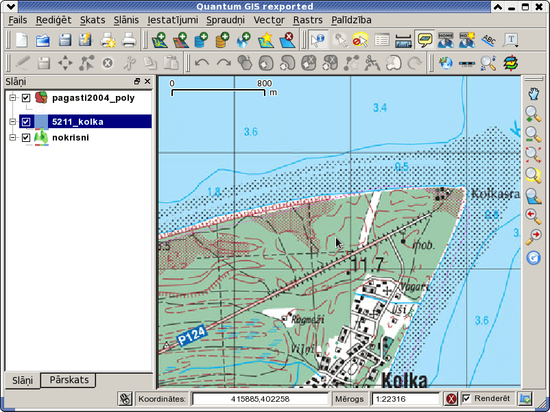Viewport: 550px width, 412px height.
Task: Toggle the Renderēt checkbox
Action: (x=466, y=398)
